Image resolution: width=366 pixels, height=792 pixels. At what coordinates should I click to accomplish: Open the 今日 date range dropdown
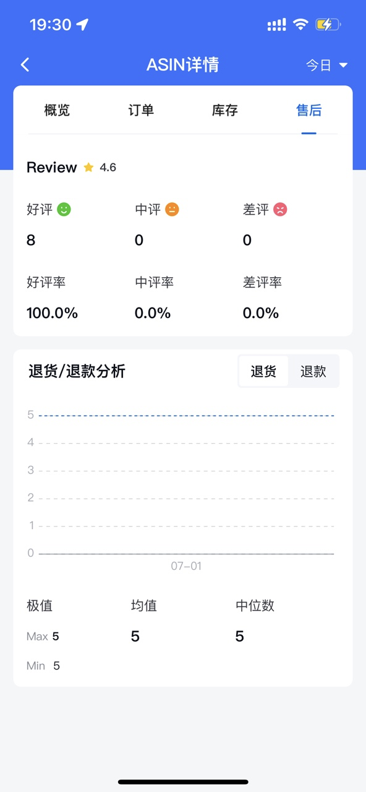327,65
